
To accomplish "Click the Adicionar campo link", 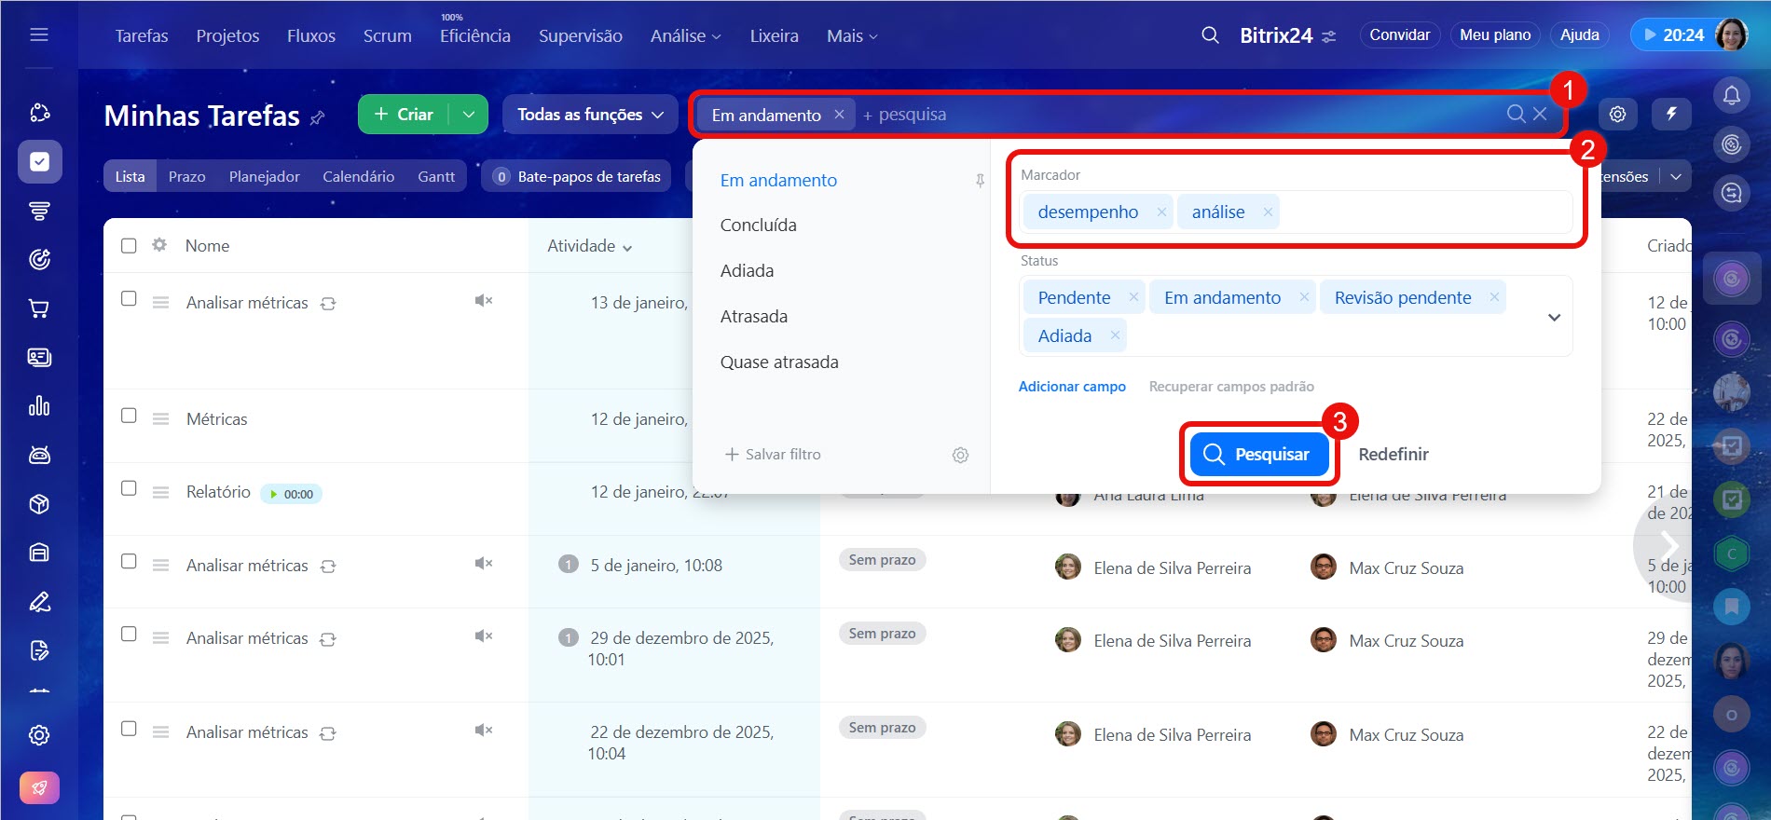I will tap(1072, 387).
